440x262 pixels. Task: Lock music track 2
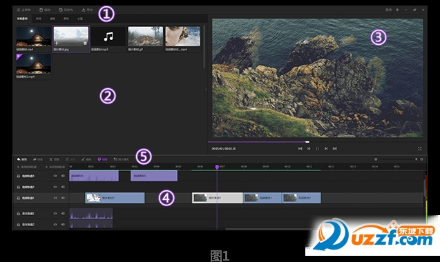[18, 225]
